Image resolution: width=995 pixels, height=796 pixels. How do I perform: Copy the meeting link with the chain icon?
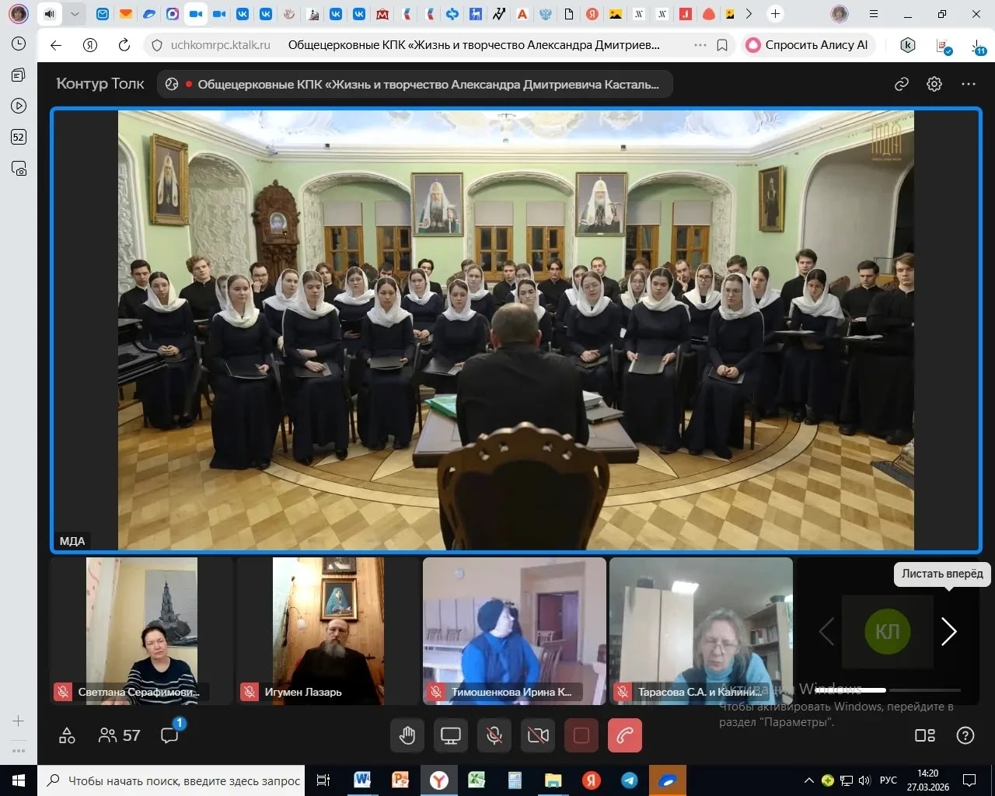pyautogui.click(x=902, y=84)
